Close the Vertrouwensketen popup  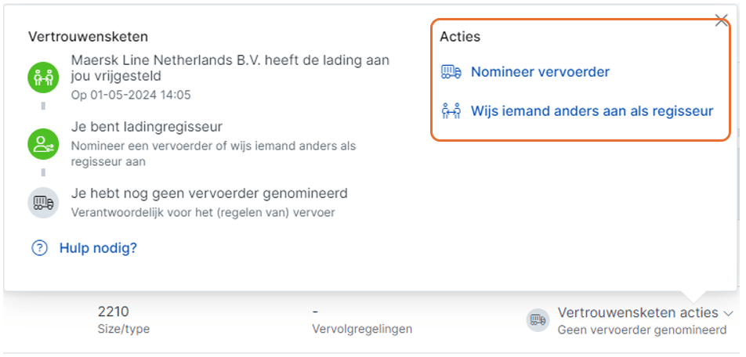coord(722,21)
